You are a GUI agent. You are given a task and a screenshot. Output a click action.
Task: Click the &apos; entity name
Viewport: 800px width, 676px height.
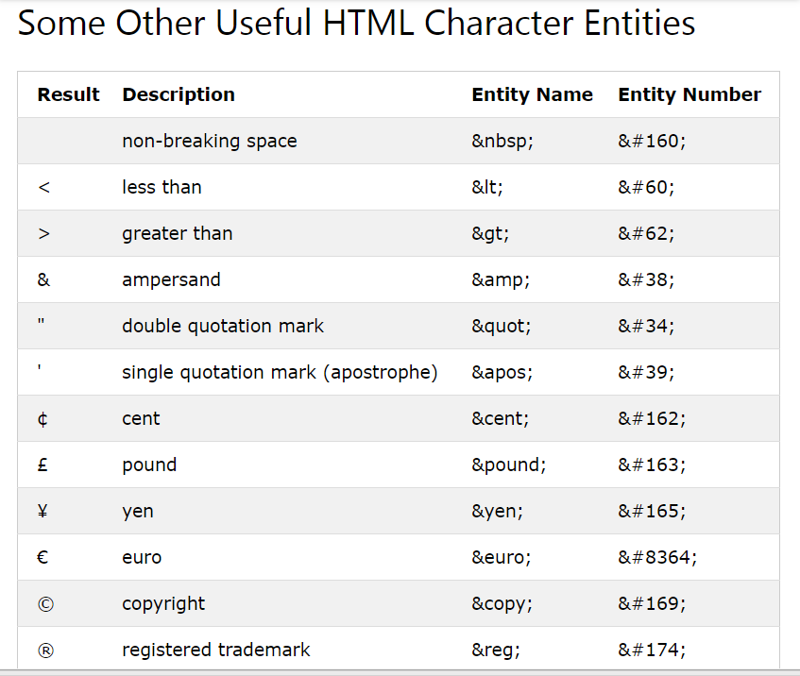point(502,372)
